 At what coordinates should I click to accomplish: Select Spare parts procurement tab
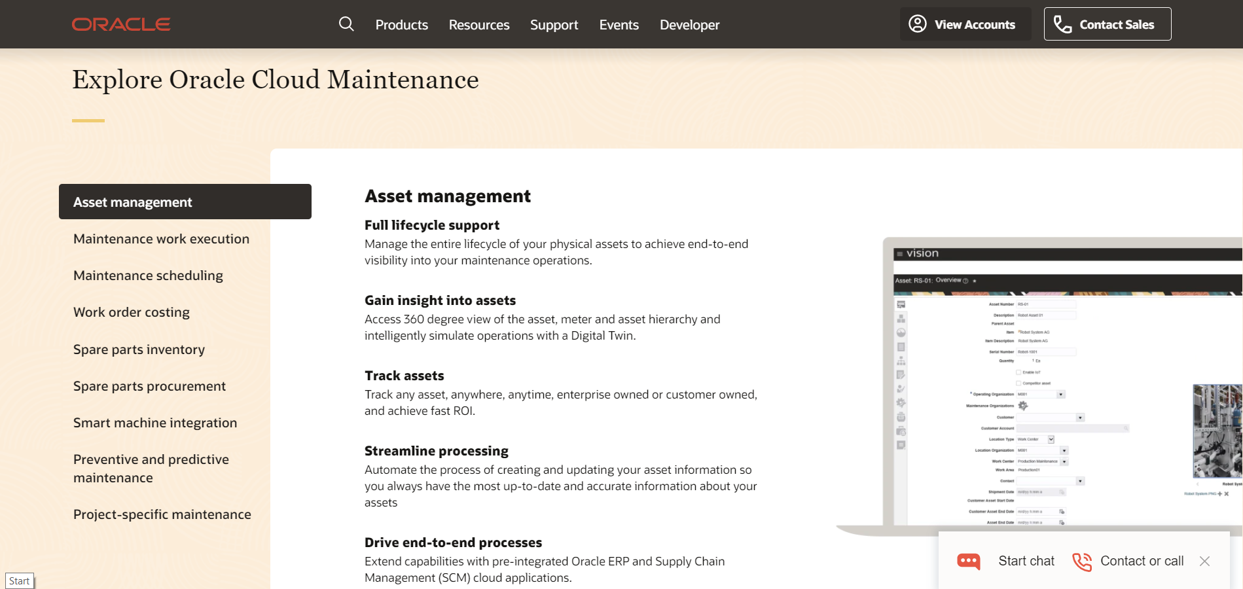pyautogui.click(x=150, y=386)
